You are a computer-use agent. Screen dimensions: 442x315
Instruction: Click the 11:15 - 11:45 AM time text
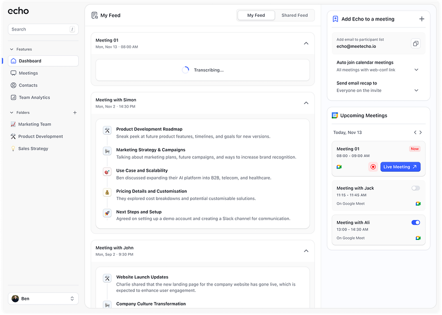pos(352,195)
